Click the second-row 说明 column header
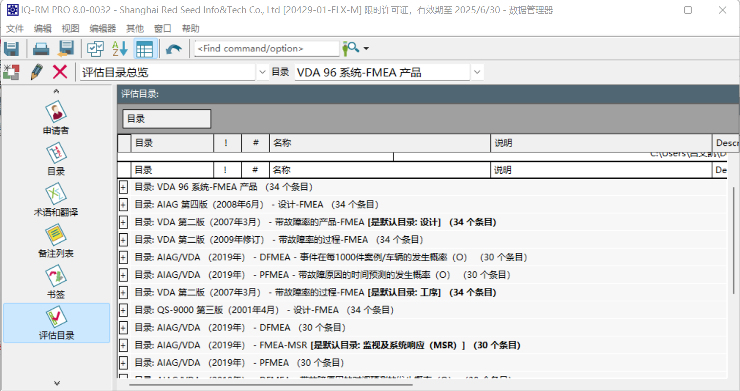The image size is (740, 391). pos(601,170)
